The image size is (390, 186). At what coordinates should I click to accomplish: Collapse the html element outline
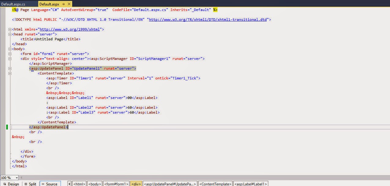click(9, 29)
